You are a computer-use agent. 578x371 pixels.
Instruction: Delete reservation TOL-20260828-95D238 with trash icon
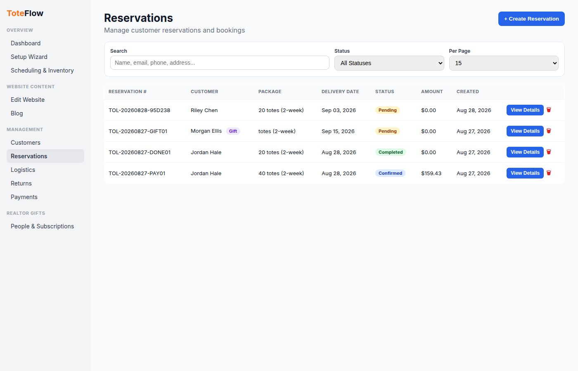(549, 110)
